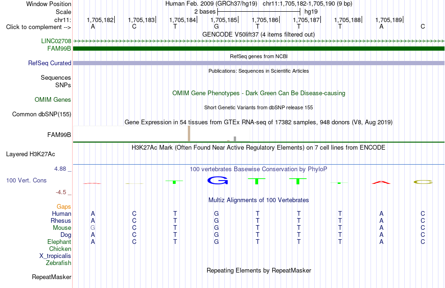This screenshot has height=288, width=445.
Task: Click the FAM99B label beside the GTEx expression graph
Action: point(59,135)
